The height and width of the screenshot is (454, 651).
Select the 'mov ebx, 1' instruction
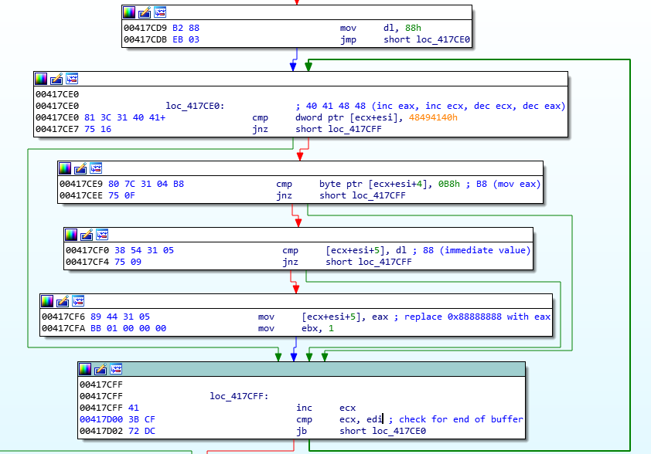(295, 328)
